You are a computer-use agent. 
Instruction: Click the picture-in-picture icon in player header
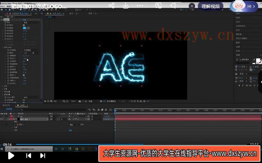158,5
